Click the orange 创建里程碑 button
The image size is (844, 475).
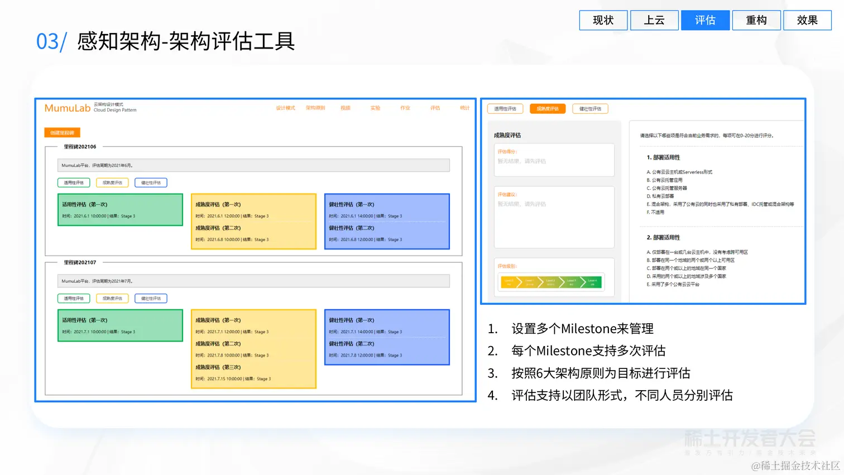(62, 133)
